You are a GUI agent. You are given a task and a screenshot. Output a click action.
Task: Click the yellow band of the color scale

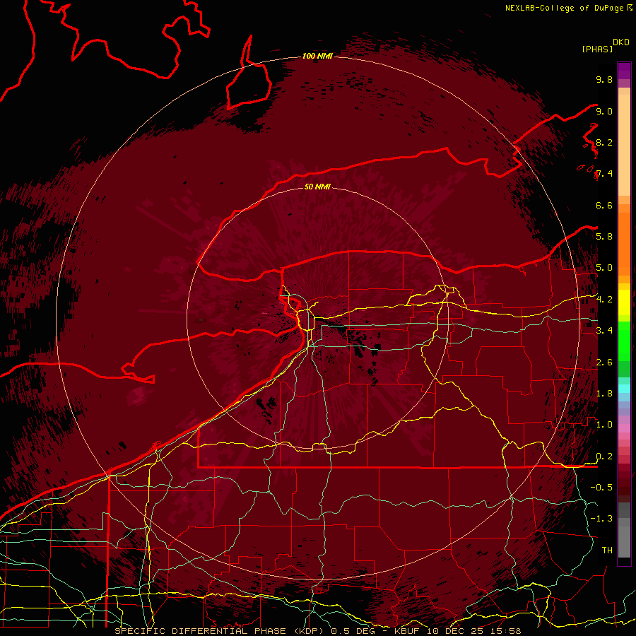(x=624, y=302)
